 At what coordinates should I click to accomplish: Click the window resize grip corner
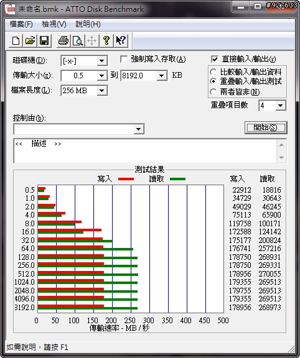tap(291, 349)
